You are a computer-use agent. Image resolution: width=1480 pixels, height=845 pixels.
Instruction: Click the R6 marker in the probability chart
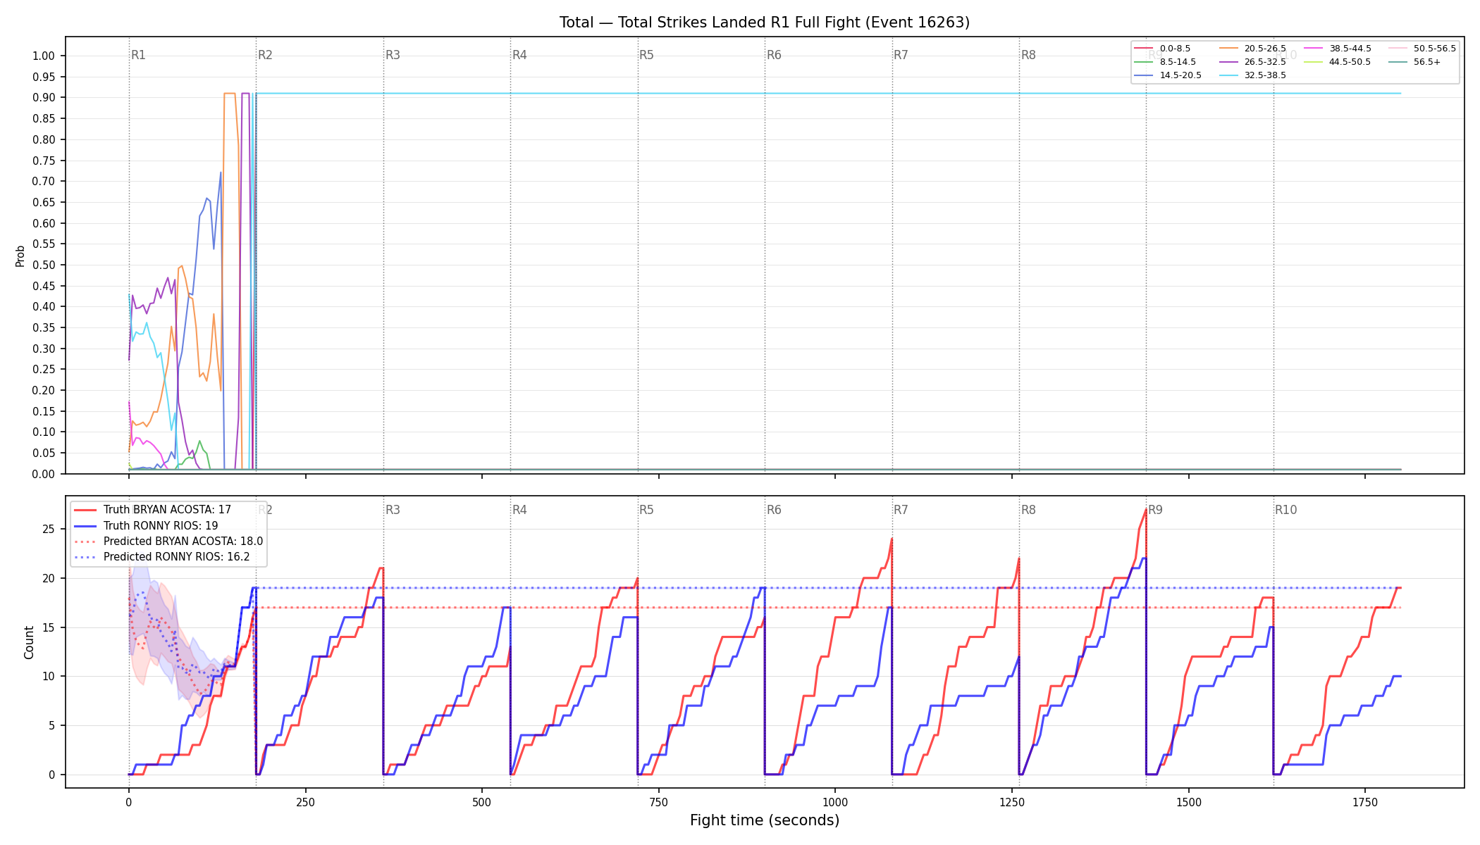[774, 55]
